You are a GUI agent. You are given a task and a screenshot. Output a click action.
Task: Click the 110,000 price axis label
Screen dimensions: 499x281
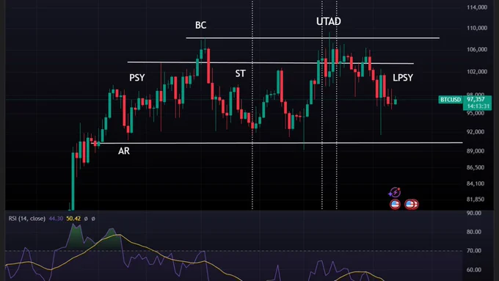click(x=477, y=28)
